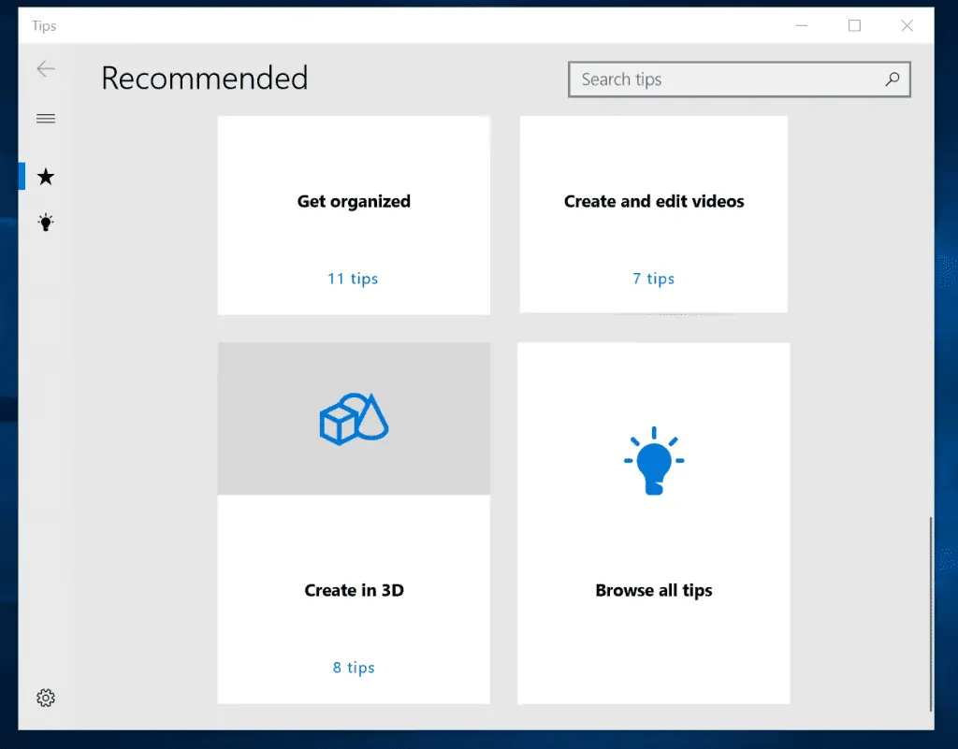Click the Recommended page heading
The height and width of the screenshot is (749, 958).
coord(204,79)
